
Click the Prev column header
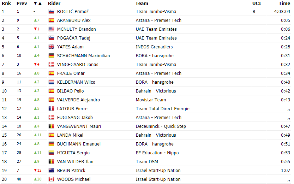[x=22, y=4]
